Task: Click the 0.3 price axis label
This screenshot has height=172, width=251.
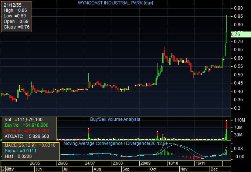Action: [237, 108]
